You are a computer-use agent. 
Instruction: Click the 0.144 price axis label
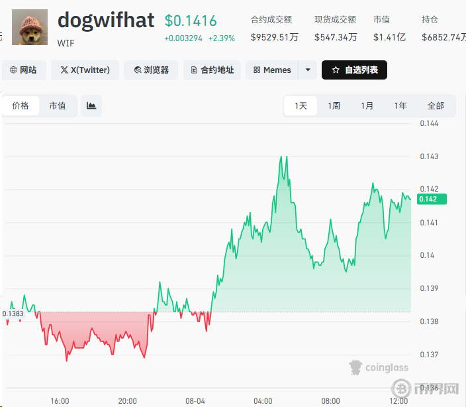click(429, 123)
